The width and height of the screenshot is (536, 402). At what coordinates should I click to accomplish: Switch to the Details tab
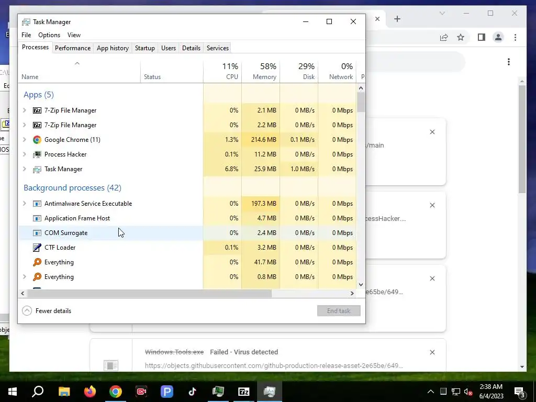tap(191, 48)
